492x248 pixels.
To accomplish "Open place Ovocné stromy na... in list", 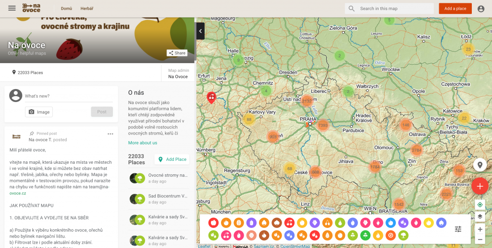I will coord(159,178).
